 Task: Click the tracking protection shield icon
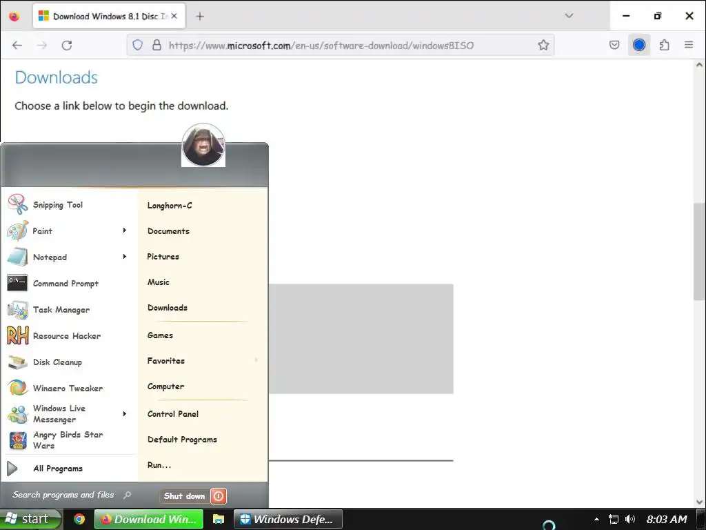[x=138, y=45]
